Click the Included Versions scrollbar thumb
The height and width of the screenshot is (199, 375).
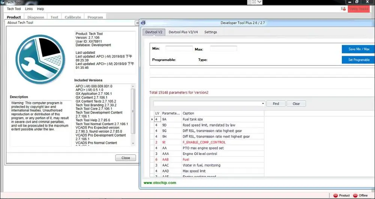133,111
